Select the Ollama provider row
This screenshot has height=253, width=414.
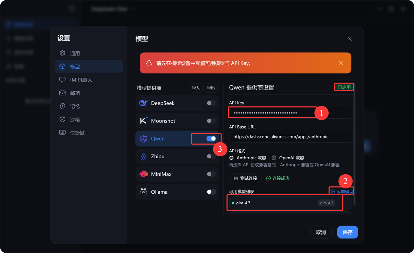tap(177, 192)
